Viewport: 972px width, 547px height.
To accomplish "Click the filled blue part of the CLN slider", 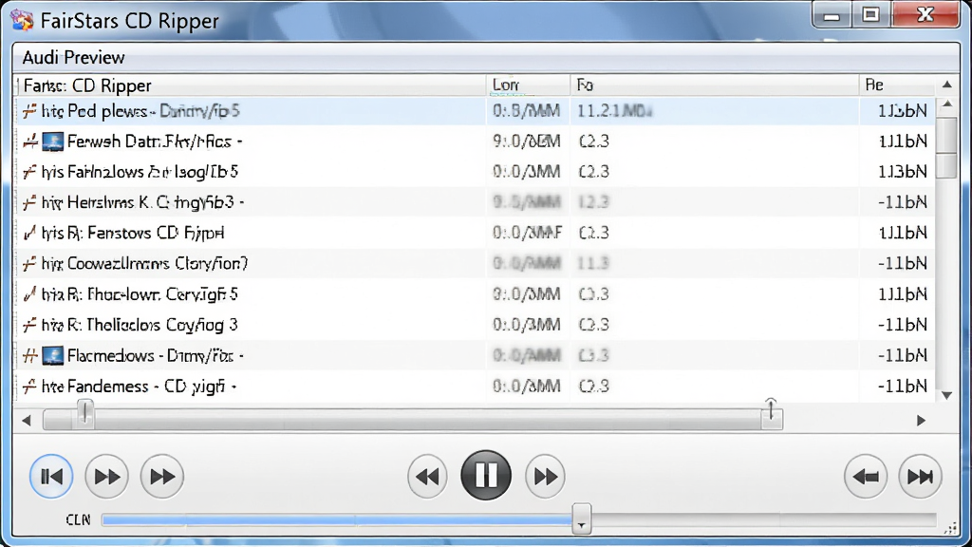I will [337, 519].
